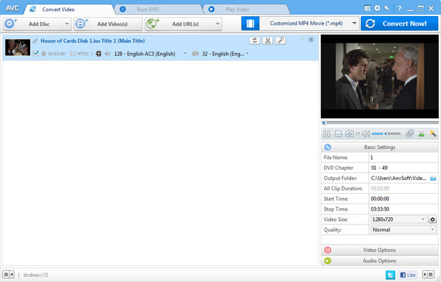441x282 pixels.
Task: Click the Add Video(s) button
Action: pos(108,24)
